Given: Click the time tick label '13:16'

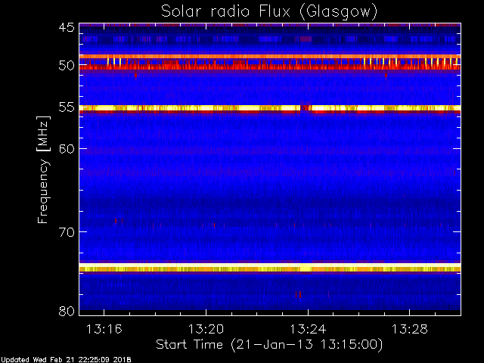Looking at the screenshot, I should pos(104,329).
